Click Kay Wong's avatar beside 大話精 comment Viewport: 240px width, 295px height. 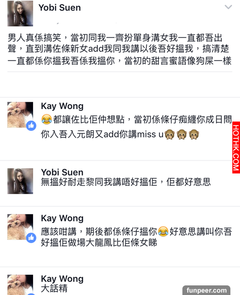20,285
